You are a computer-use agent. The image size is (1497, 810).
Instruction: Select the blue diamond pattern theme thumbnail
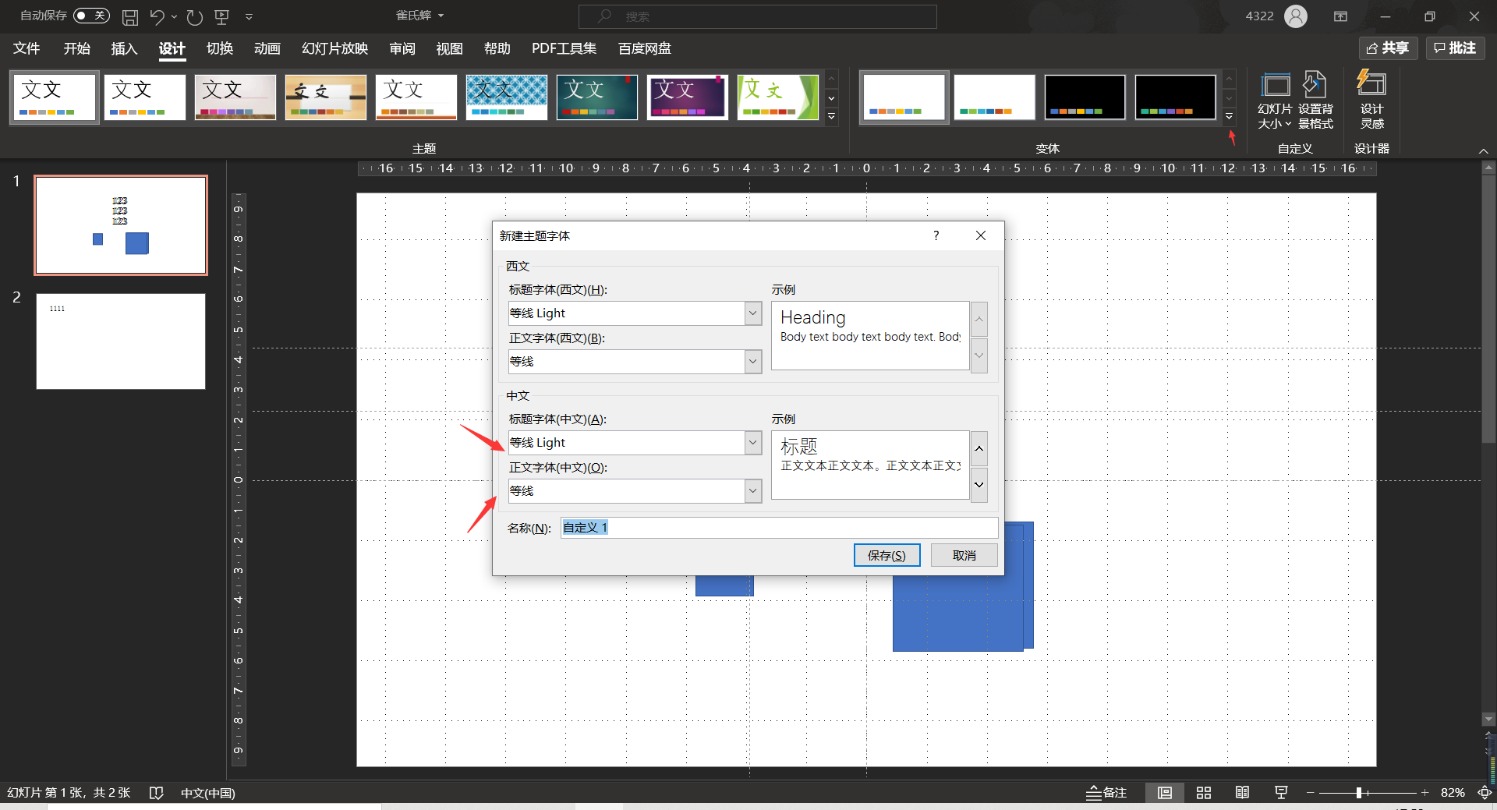[507, 97]
